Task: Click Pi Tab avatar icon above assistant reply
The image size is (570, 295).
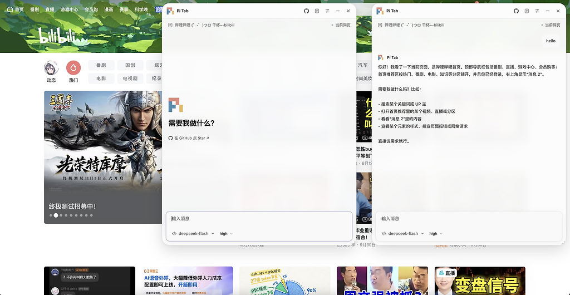Action: click(381, 57)
